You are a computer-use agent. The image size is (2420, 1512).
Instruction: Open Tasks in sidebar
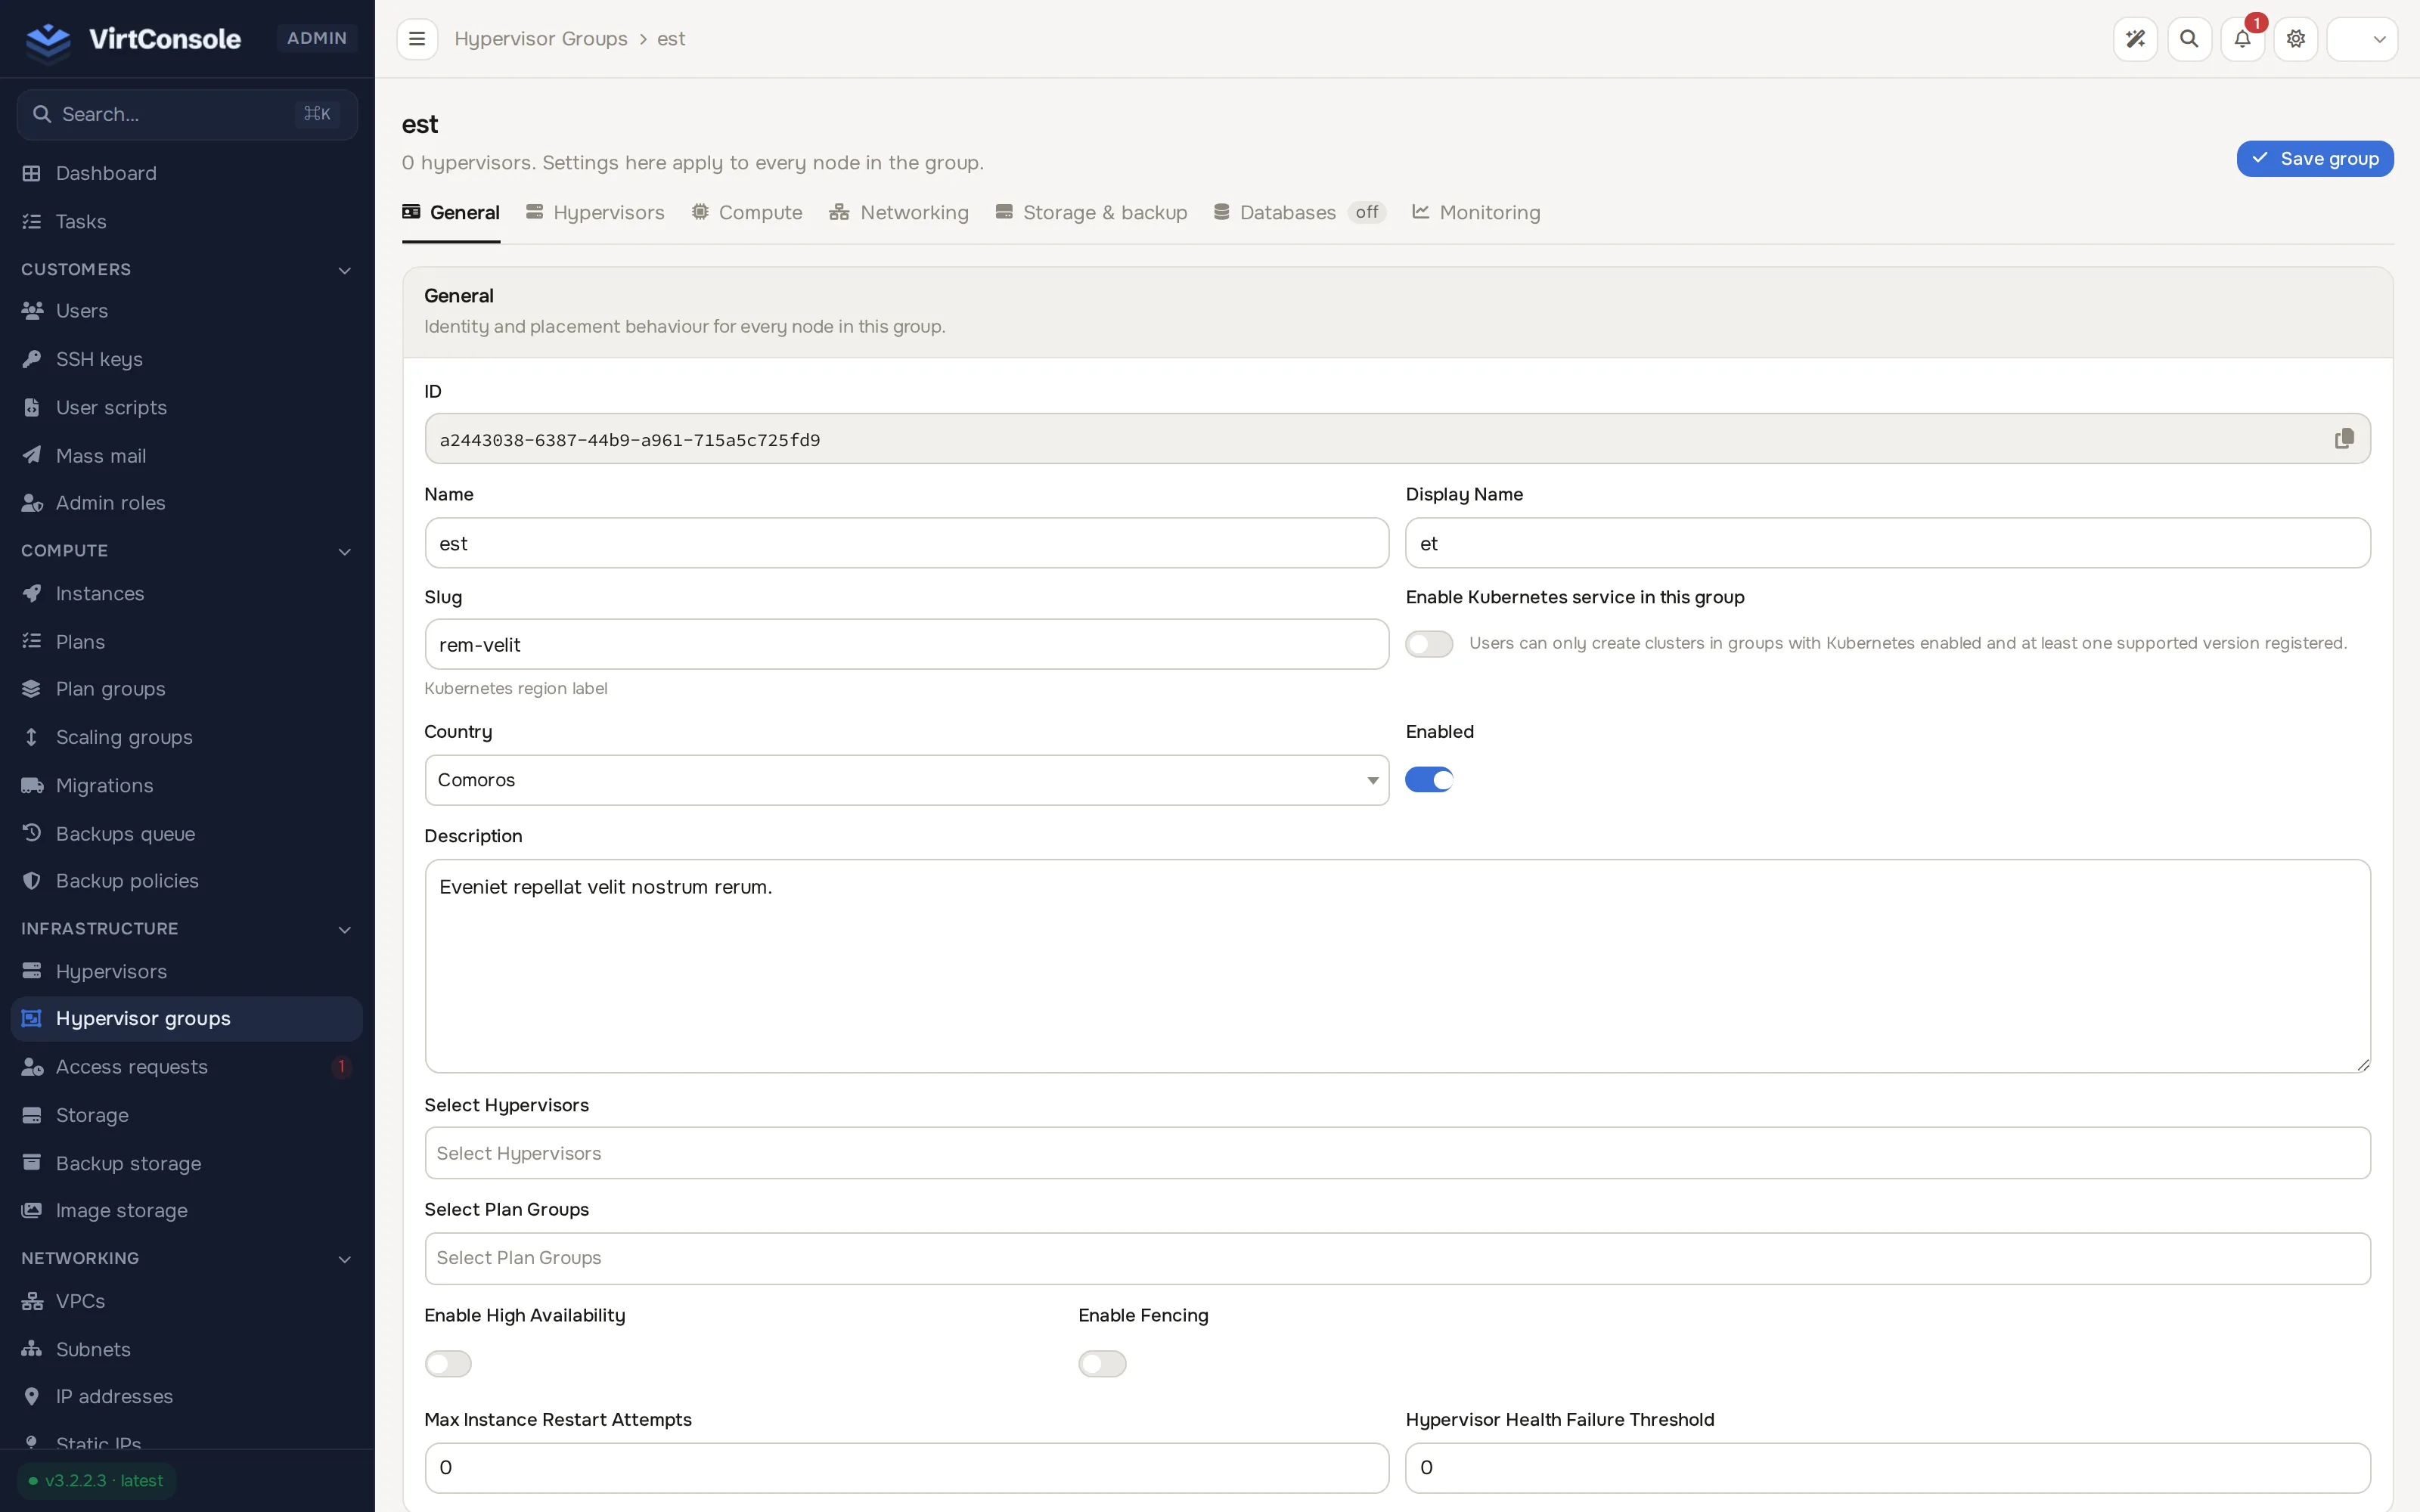(187, 221)
